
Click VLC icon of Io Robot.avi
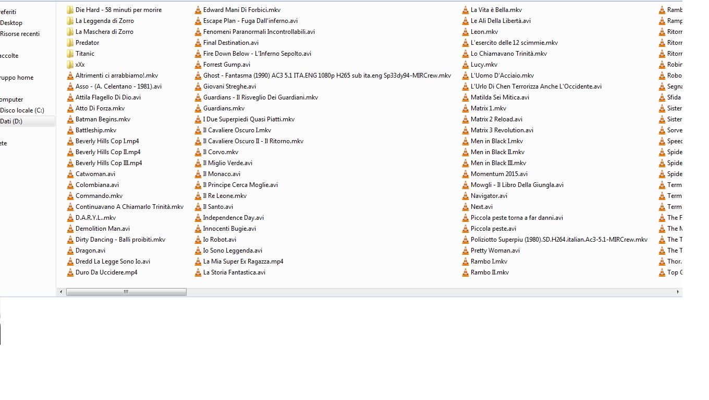click(198, 240)
